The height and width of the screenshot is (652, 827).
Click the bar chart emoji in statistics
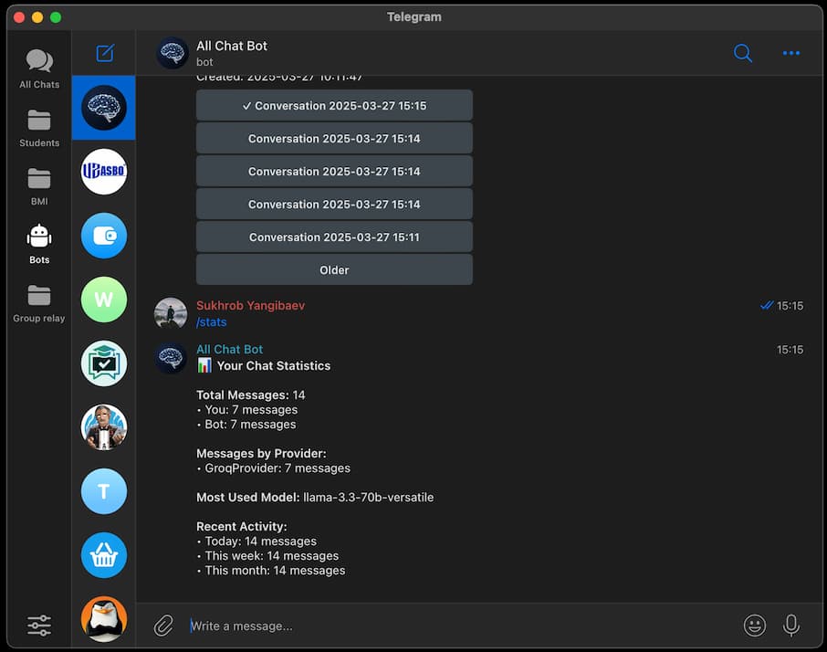tap(204, 365)
